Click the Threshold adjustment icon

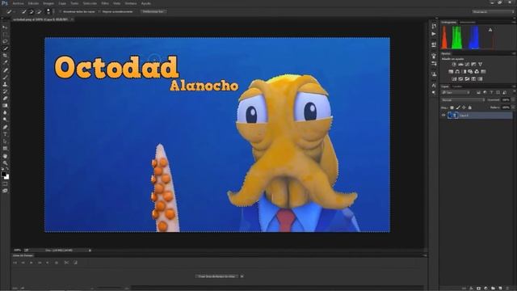[x=467, y=79]
